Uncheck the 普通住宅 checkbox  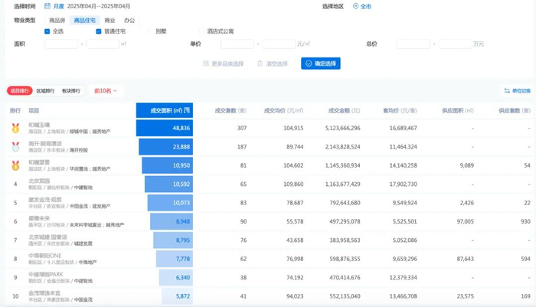pyautogui.click(x=98, y=31)
